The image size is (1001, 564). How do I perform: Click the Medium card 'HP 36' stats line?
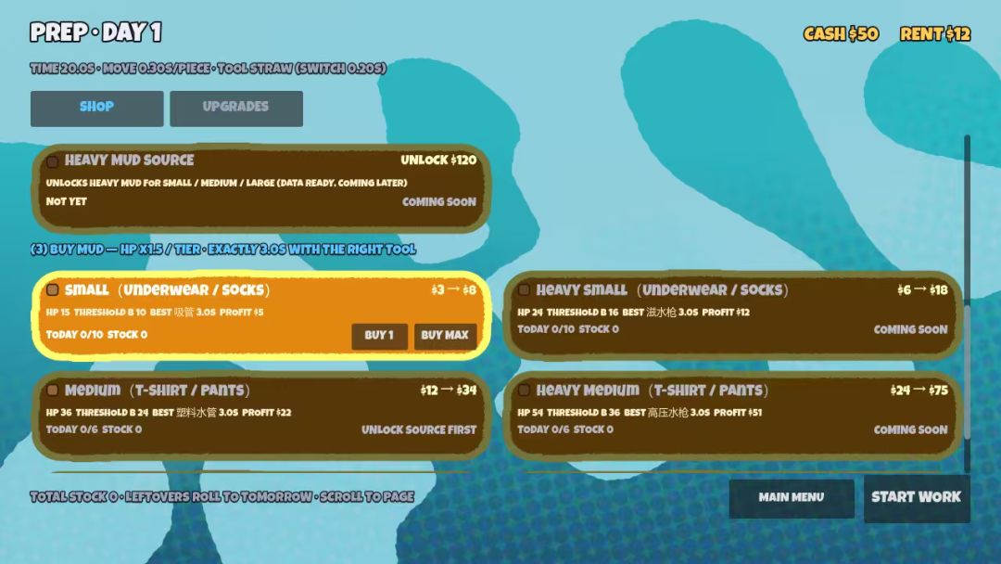tap(169, 413)
